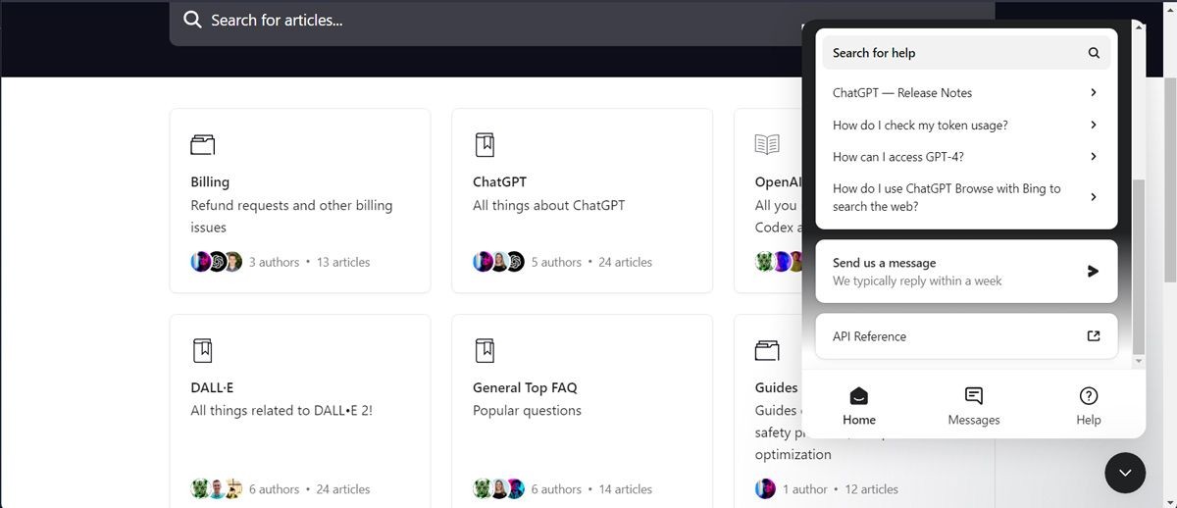The width and height of the screenshot is (1177, 508).
Task: Collapse the help widget with the chevron button
Action: pyautogui.click(x=1125, y=473)
